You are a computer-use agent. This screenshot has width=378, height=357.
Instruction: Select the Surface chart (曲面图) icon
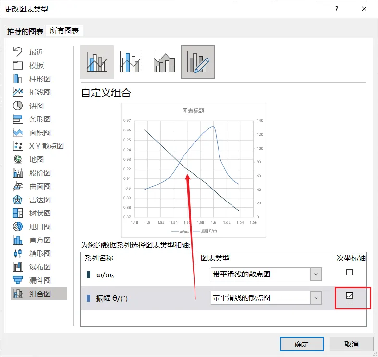pos(18,186)
